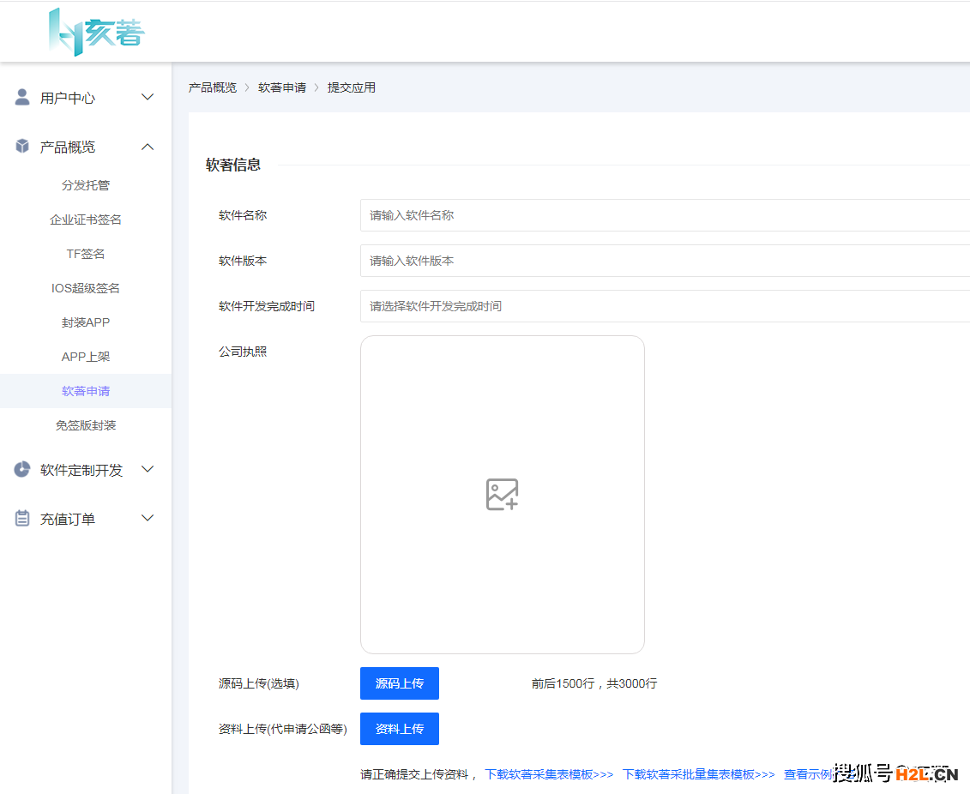Screen dimensions: 970x794
Task: Click the 用户中心 person icon
Action: 22,97
